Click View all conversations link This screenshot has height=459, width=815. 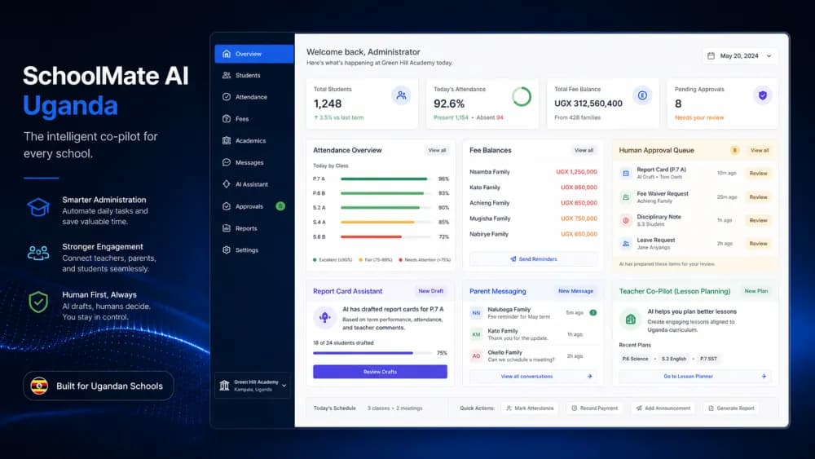[533, 377]
